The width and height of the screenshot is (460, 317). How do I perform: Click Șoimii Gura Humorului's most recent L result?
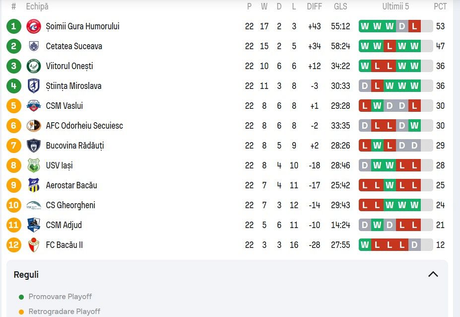[414, 26]
